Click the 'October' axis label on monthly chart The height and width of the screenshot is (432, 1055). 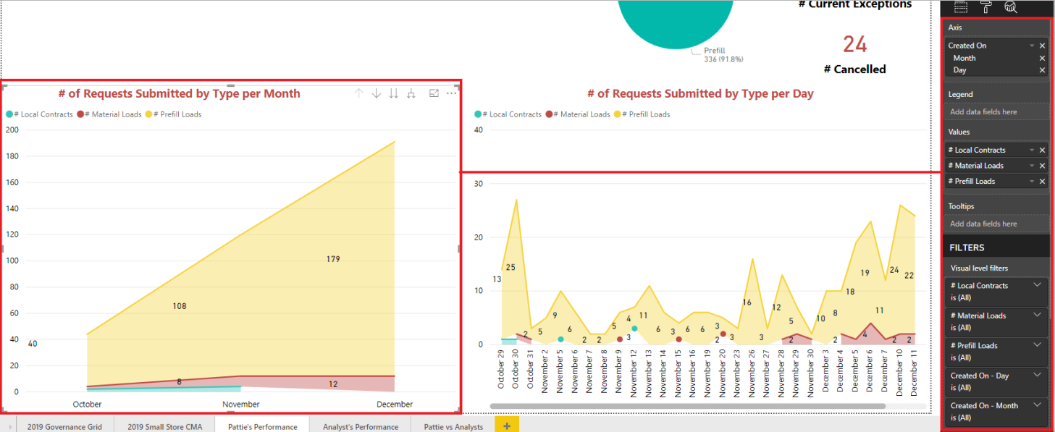click(x=88, y=404)
